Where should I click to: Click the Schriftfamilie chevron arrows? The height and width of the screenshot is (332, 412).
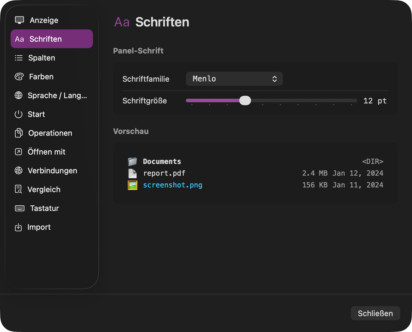coord(274,79)
